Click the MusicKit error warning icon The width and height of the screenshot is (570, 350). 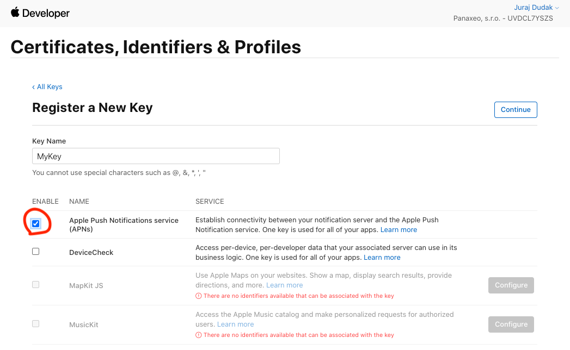click(x=198, y=335)
